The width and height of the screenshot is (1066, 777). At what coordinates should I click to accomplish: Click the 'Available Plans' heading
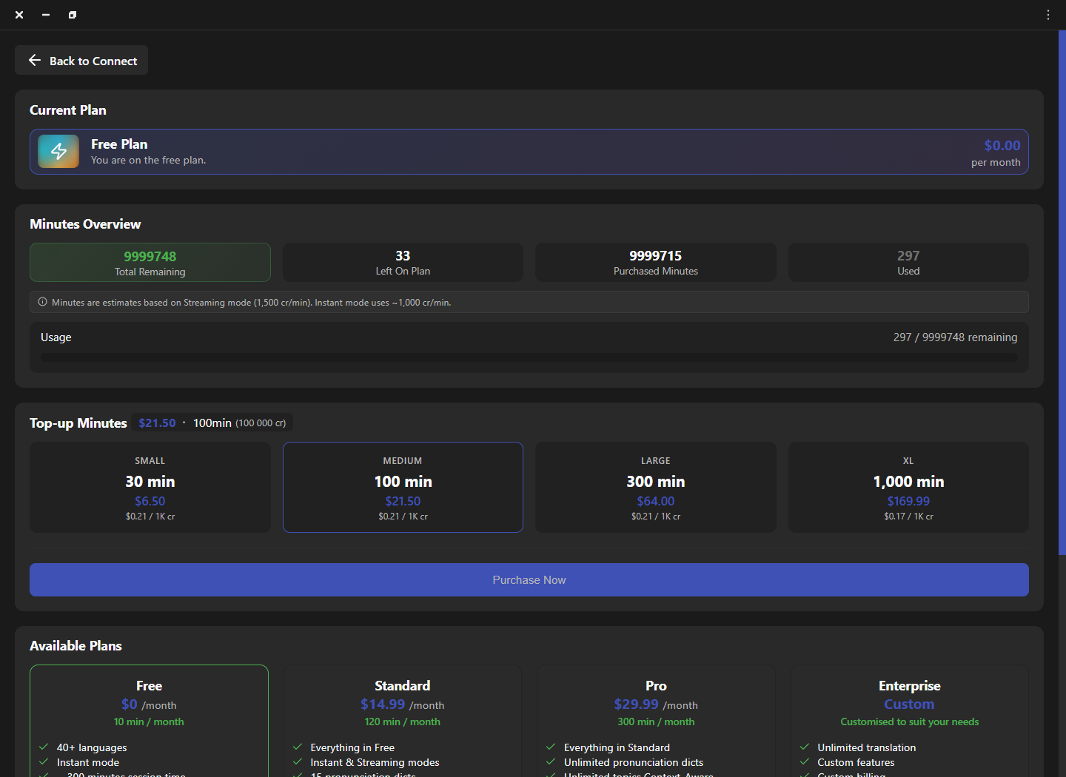click(76, 646)
